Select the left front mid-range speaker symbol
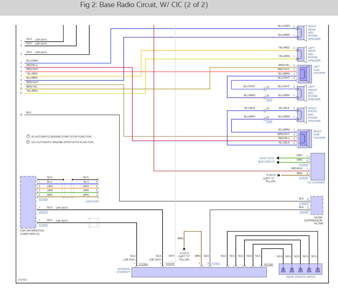 pyautogui.click(x=301, y=93)
